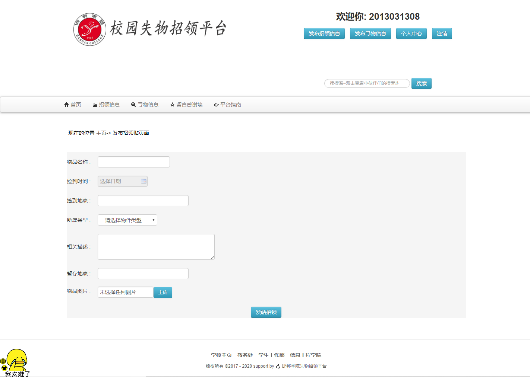Focus the 暂存地点 input field
Image resolution: width=530 pixels, height=377 pixels.
[x=143, y=274]
